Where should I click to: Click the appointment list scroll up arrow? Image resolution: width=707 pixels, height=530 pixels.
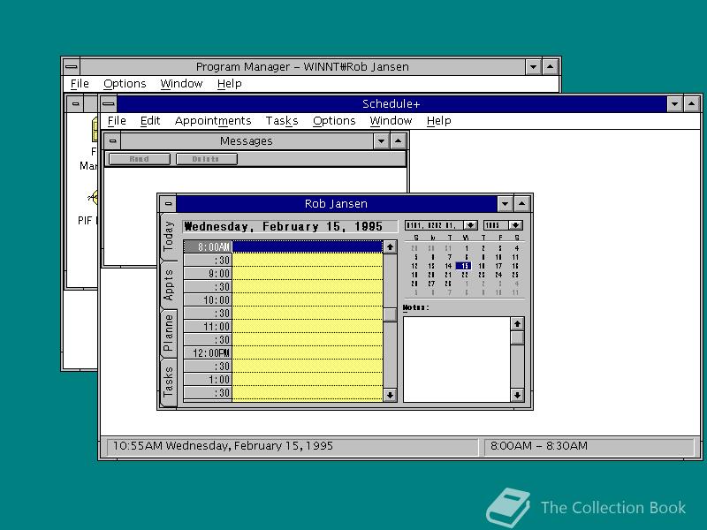point(390,247)
